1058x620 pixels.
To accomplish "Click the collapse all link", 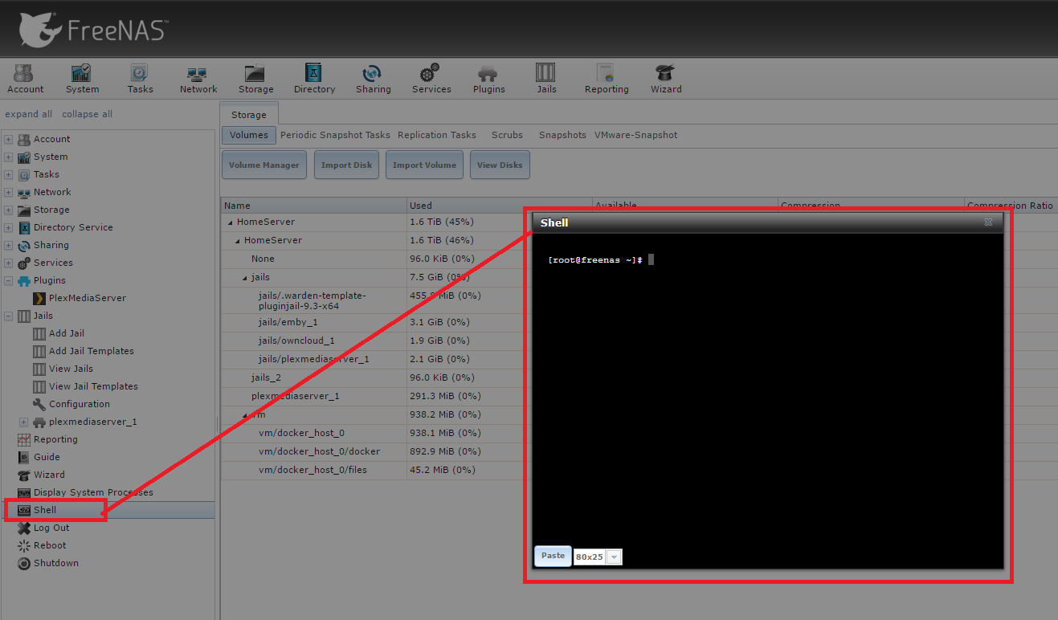I will coord(88,114).
